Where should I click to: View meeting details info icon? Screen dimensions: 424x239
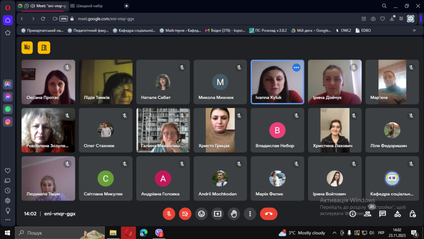[352, 214]
